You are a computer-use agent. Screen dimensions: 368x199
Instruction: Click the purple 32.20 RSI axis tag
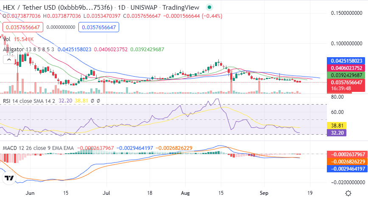(337, 133)
